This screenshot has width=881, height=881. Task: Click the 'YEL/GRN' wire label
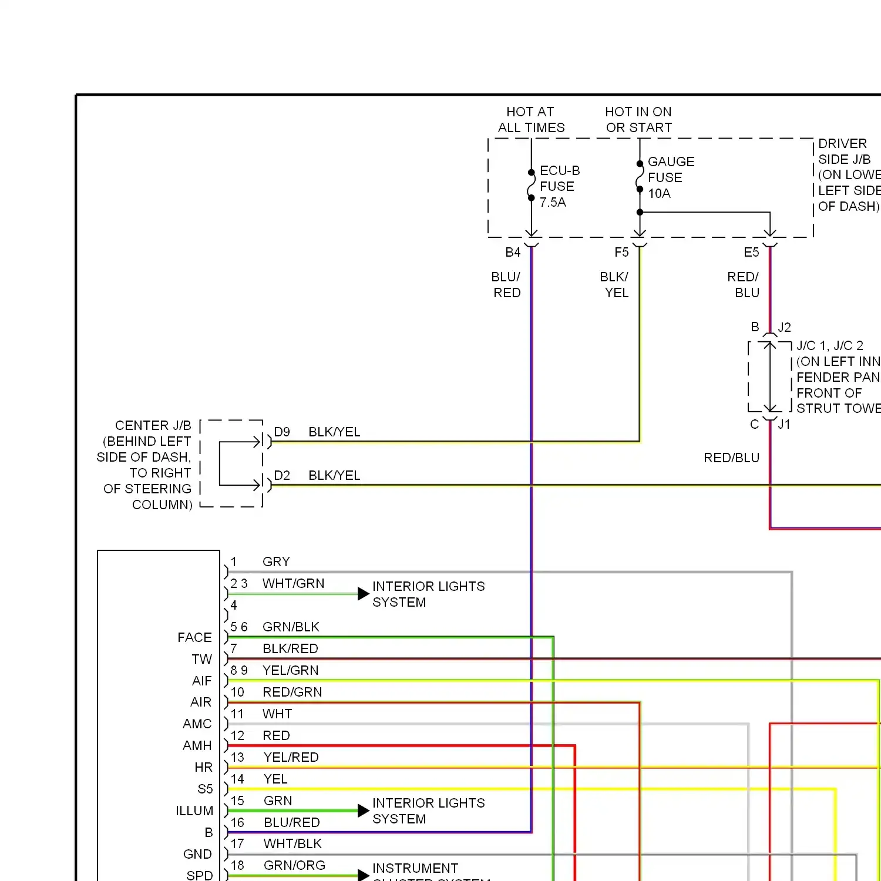coord(291,671)
